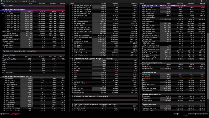209x118 pixels.
Task: Click the fan icon beside CPU rad fans
Action: point(142,106)
